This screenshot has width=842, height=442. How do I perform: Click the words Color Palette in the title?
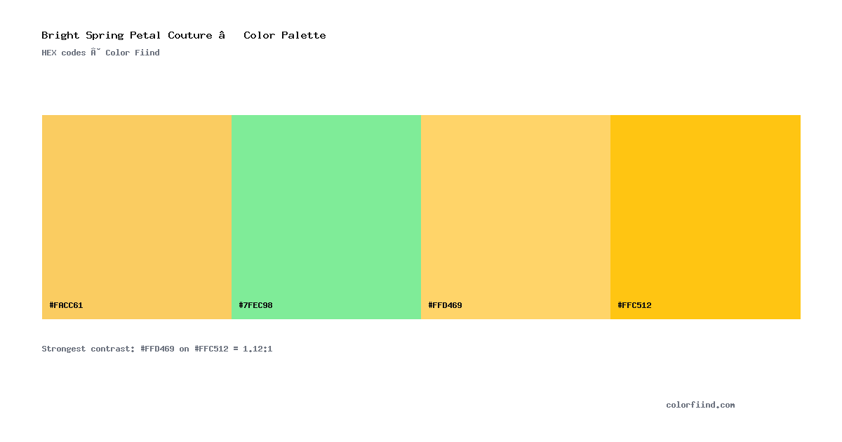[x=285, y=35]
